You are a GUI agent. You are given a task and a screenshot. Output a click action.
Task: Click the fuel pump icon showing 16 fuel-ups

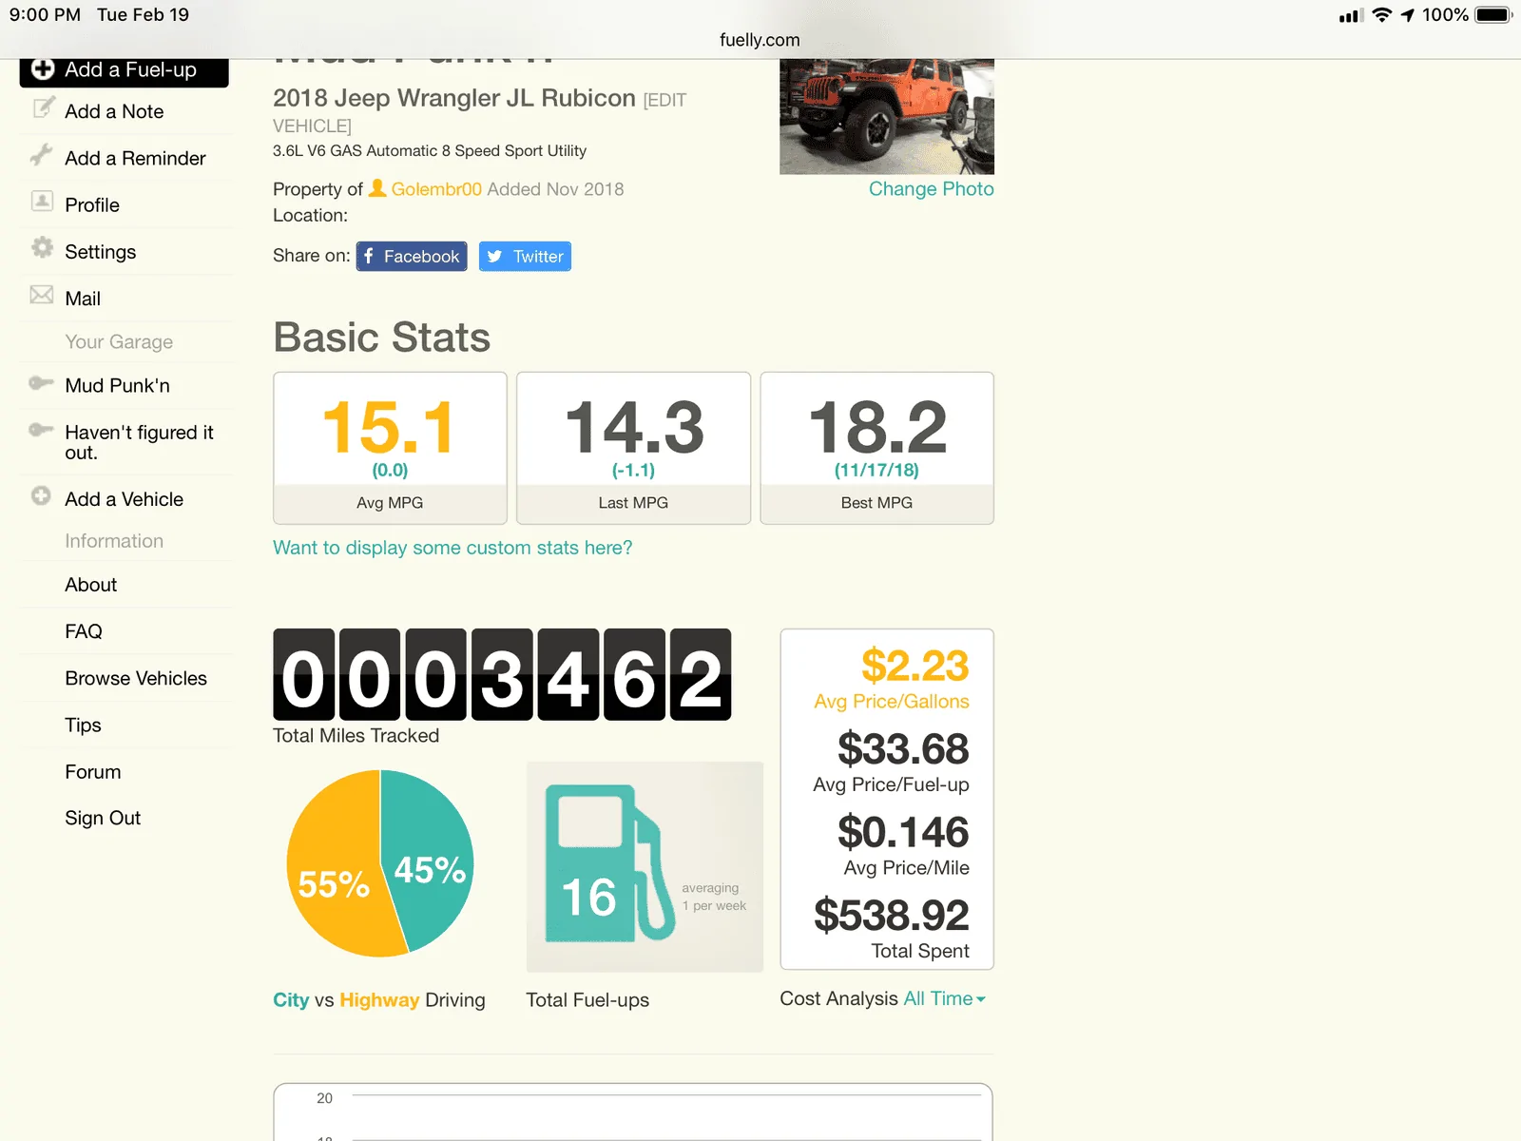coord(609,863)
